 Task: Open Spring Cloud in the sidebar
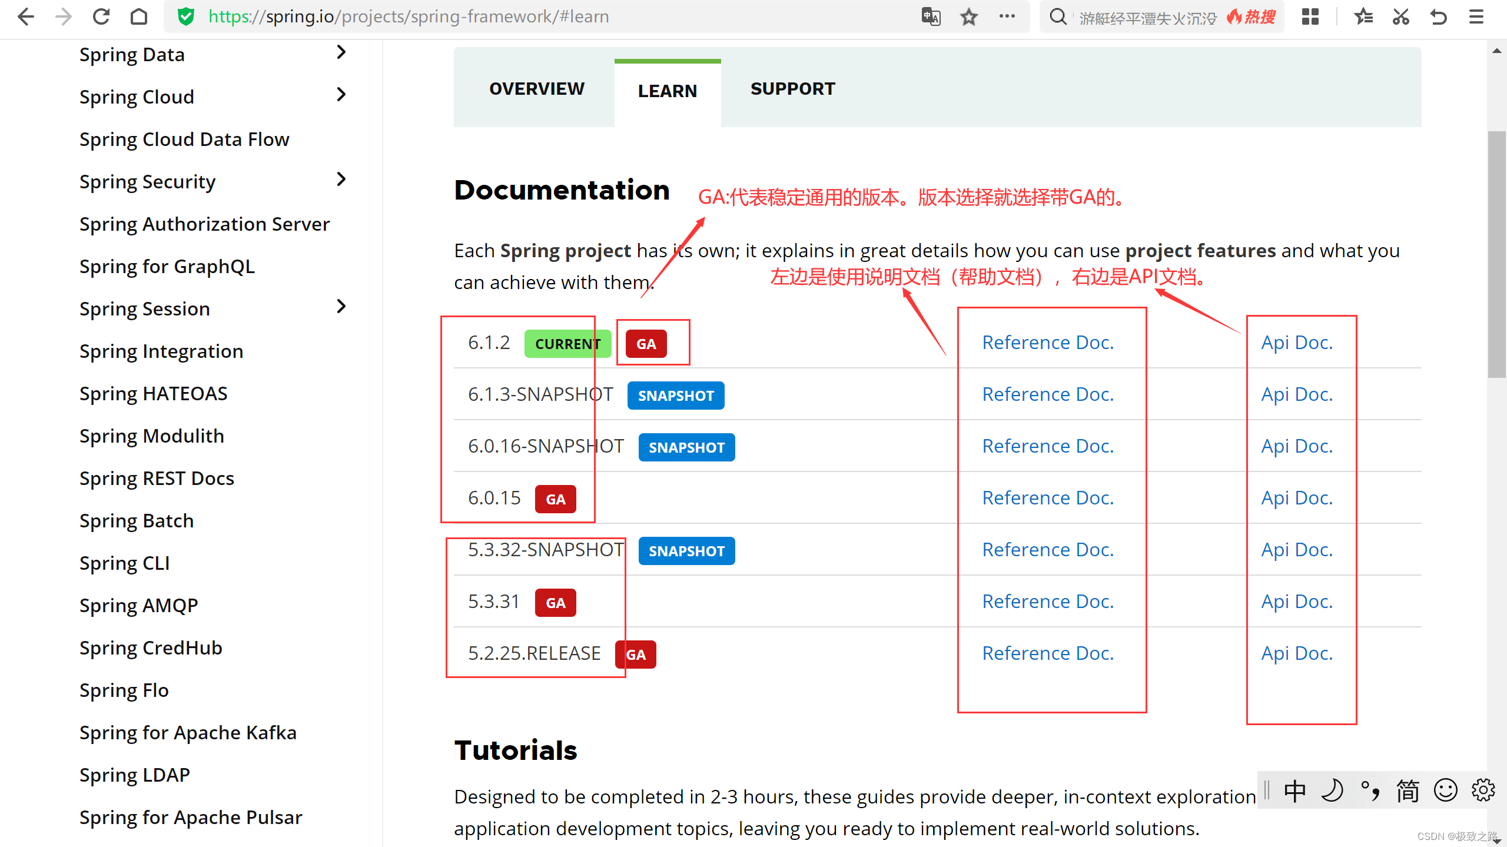[137, 97]
